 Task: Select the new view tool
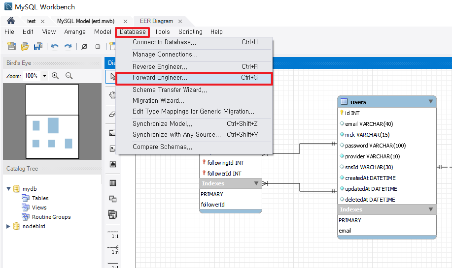pyautogui.click(x=113, y=199)
